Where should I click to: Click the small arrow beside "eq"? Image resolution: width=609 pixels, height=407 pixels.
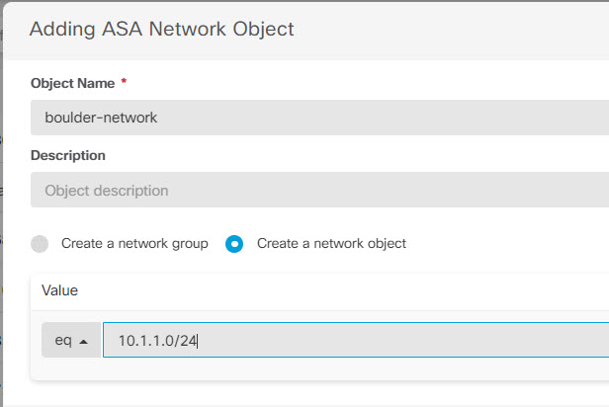[84, 341]
